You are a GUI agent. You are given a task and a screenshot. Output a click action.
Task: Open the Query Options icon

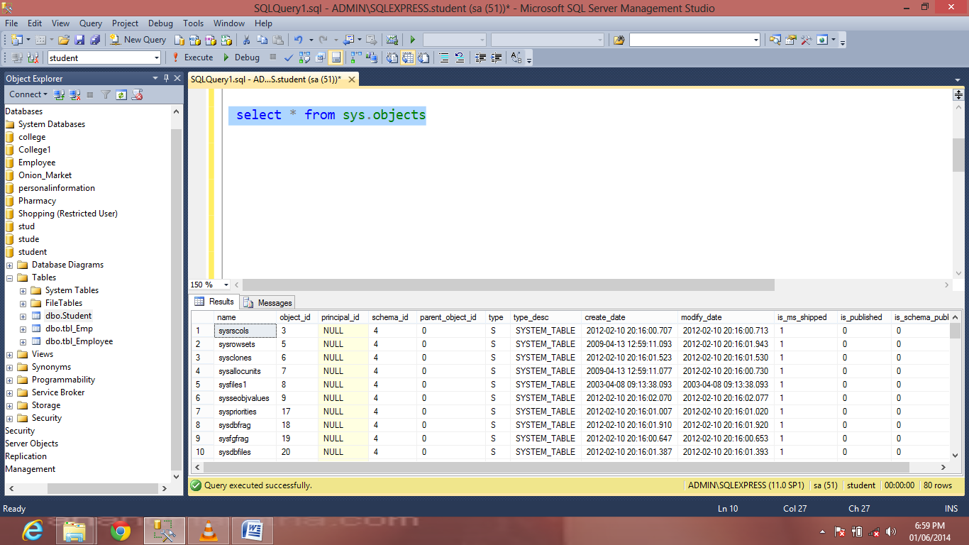coord(320,57)
